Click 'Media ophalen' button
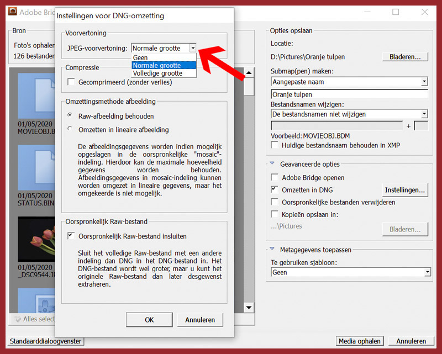This screenshot has height=354, width=442. pyautogui.click(x=360, y=341)
